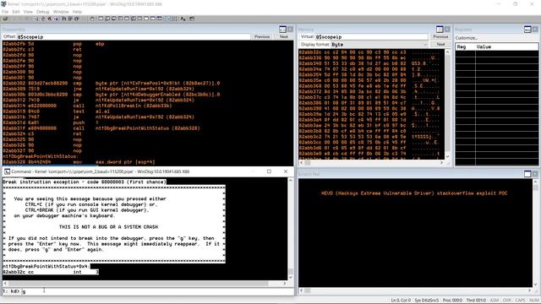Click Next in the Disassembly panel
Image resolution: width=541 pixels, height=304 pixels.
(284, 36)
